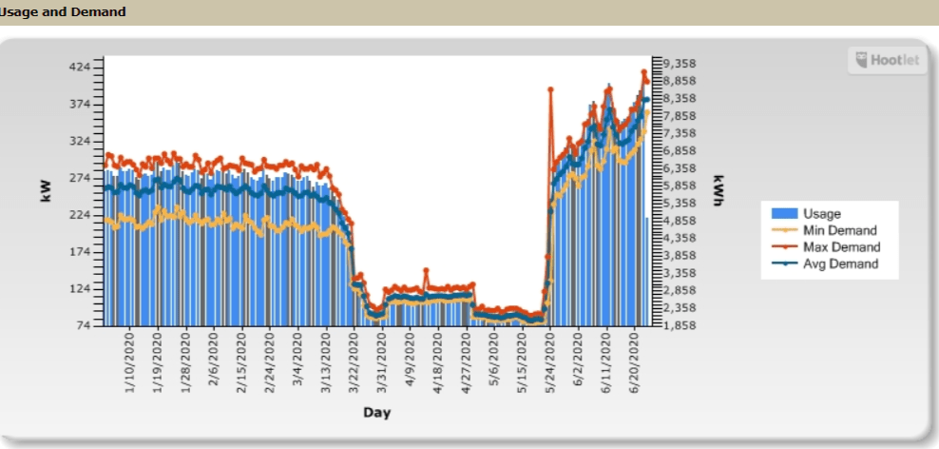The width and height of the screenshot is (939, 449).
Task: Click the dark blue Avg Demand legend marker
Action: coord(784,264)
